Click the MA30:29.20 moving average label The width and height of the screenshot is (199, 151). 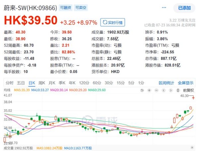(78, 90)
